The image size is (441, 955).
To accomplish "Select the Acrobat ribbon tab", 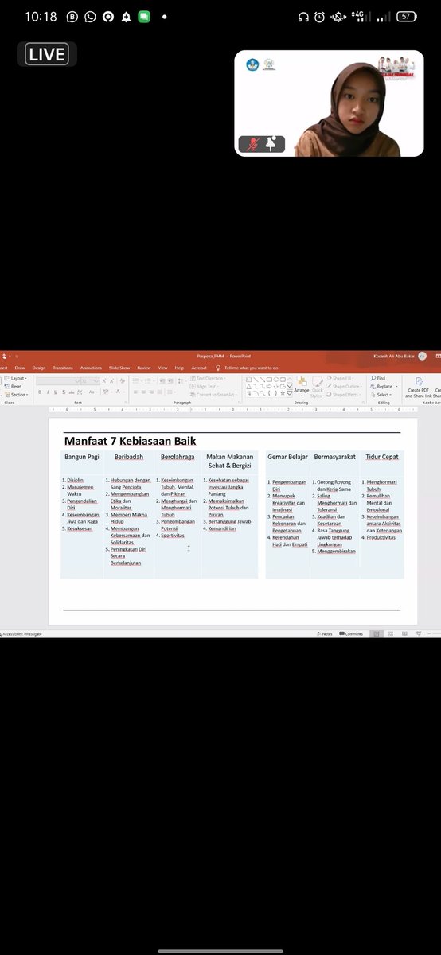I will [199, 368].
